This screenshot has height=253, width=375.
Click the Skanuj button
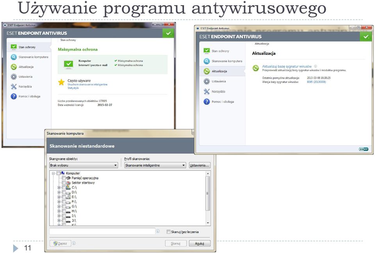click(x=175, y=243)
